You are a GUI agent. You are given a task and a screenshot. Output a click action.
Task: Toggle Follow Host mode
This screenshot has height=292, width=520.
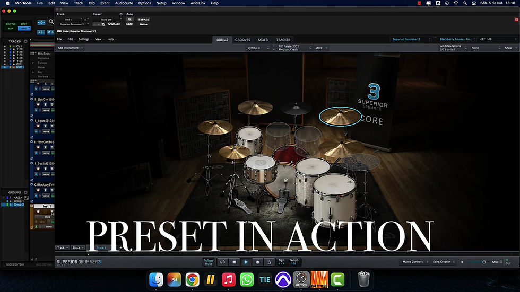[208, 262]
